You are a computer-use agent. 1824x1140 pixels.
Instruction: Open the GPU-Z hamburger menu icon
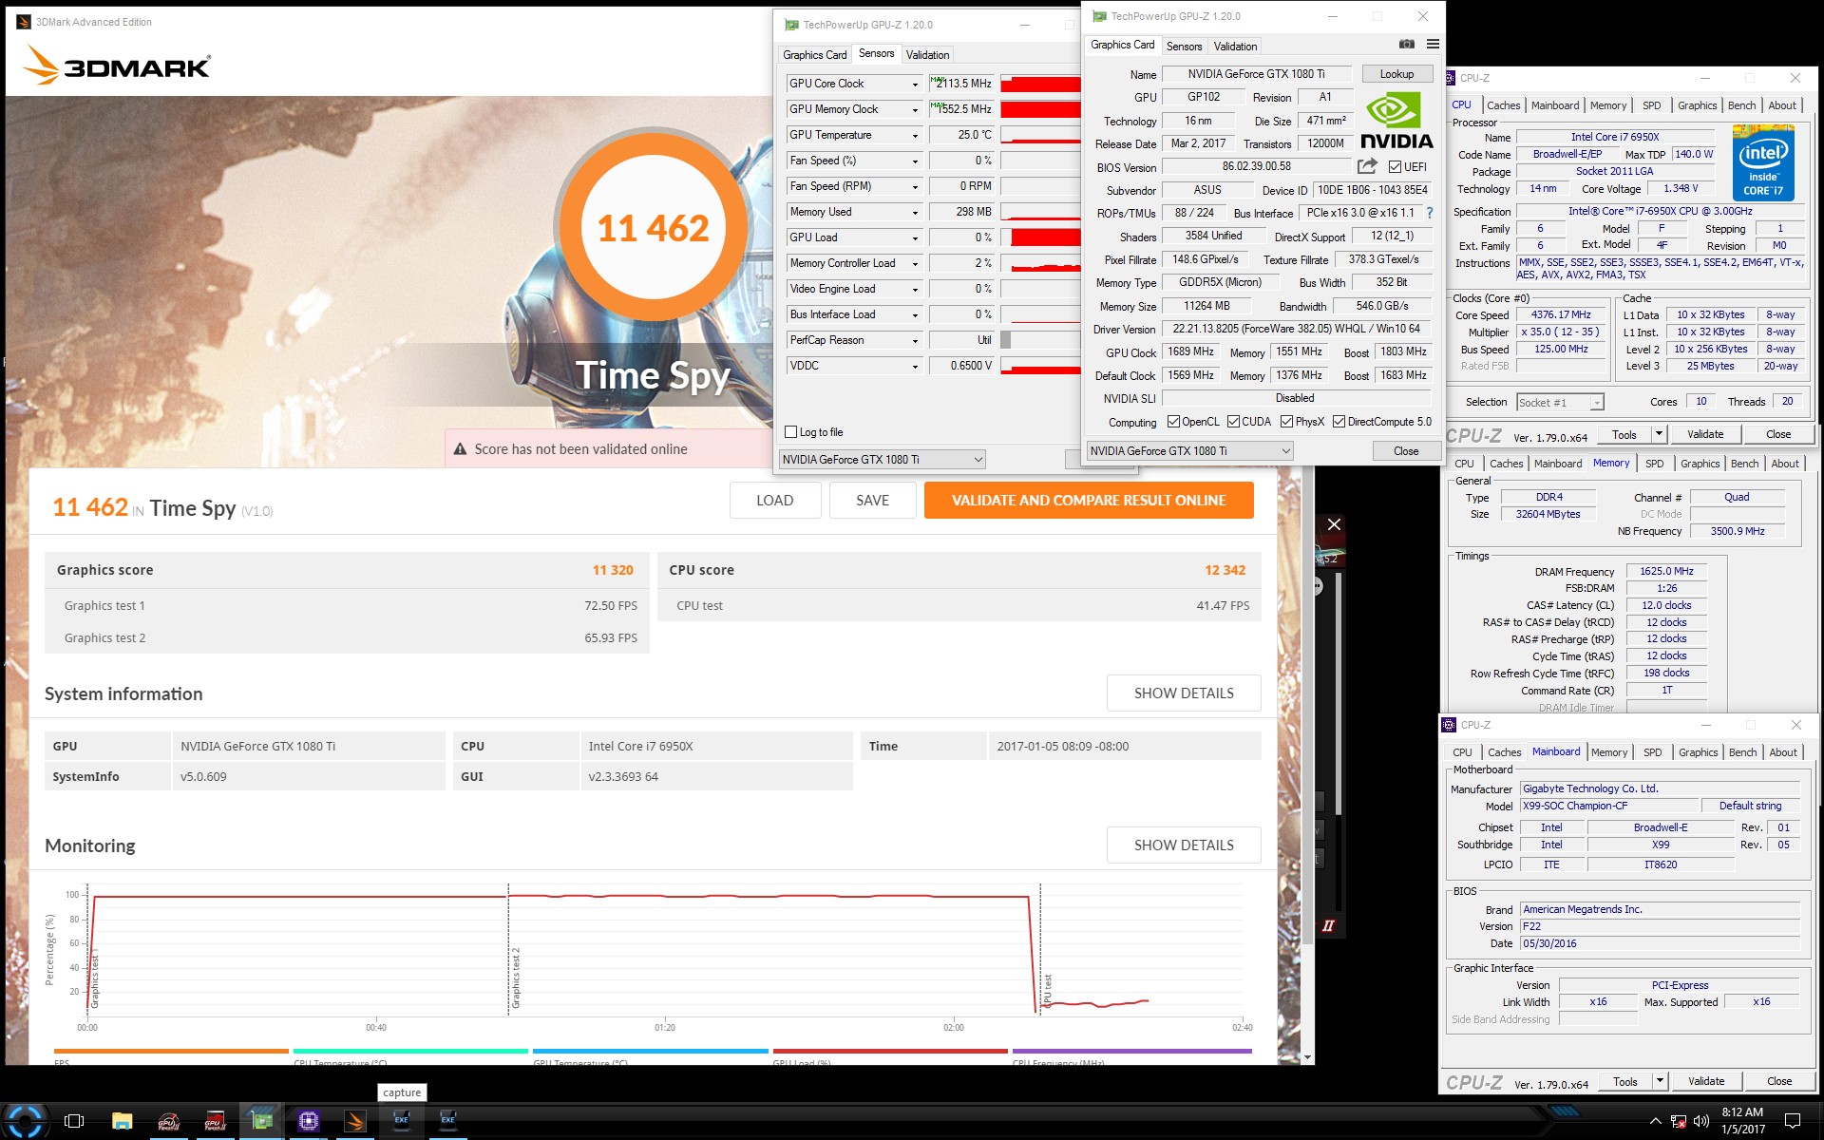point(1433,44)
